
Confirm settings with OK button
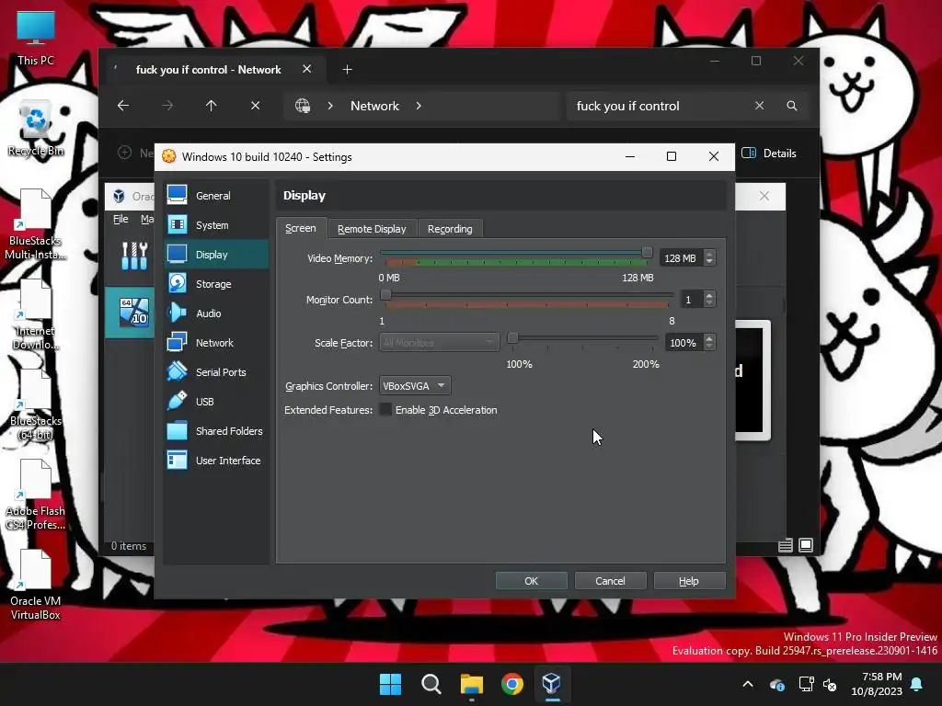pyautogui.click(x=531, y=581)
